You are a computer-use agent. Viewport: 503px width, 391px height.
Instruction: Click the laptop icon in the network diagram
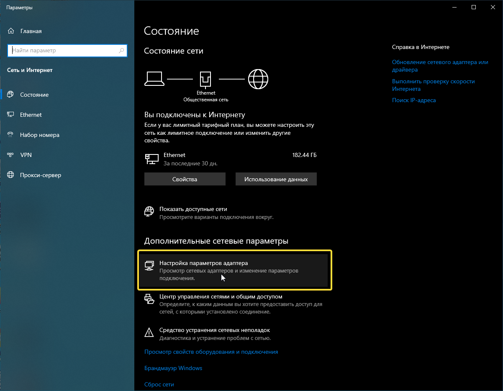coord(154,78)
